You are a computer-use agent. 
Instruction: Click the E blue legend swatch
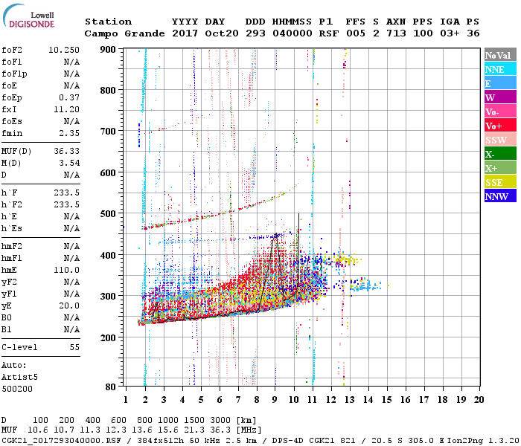pyautogui.click(x=500, y=83)
